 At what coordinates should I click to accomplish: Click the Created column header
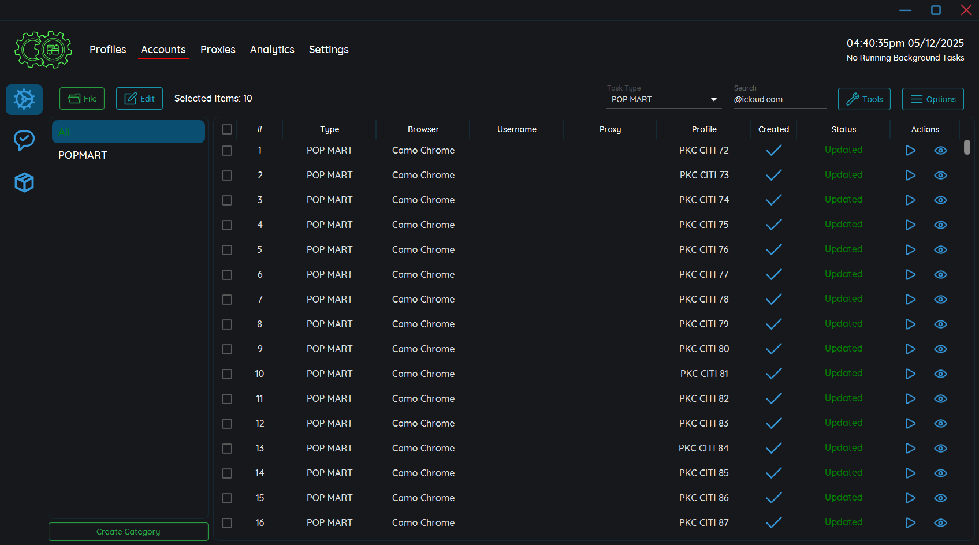coord(773,129)
